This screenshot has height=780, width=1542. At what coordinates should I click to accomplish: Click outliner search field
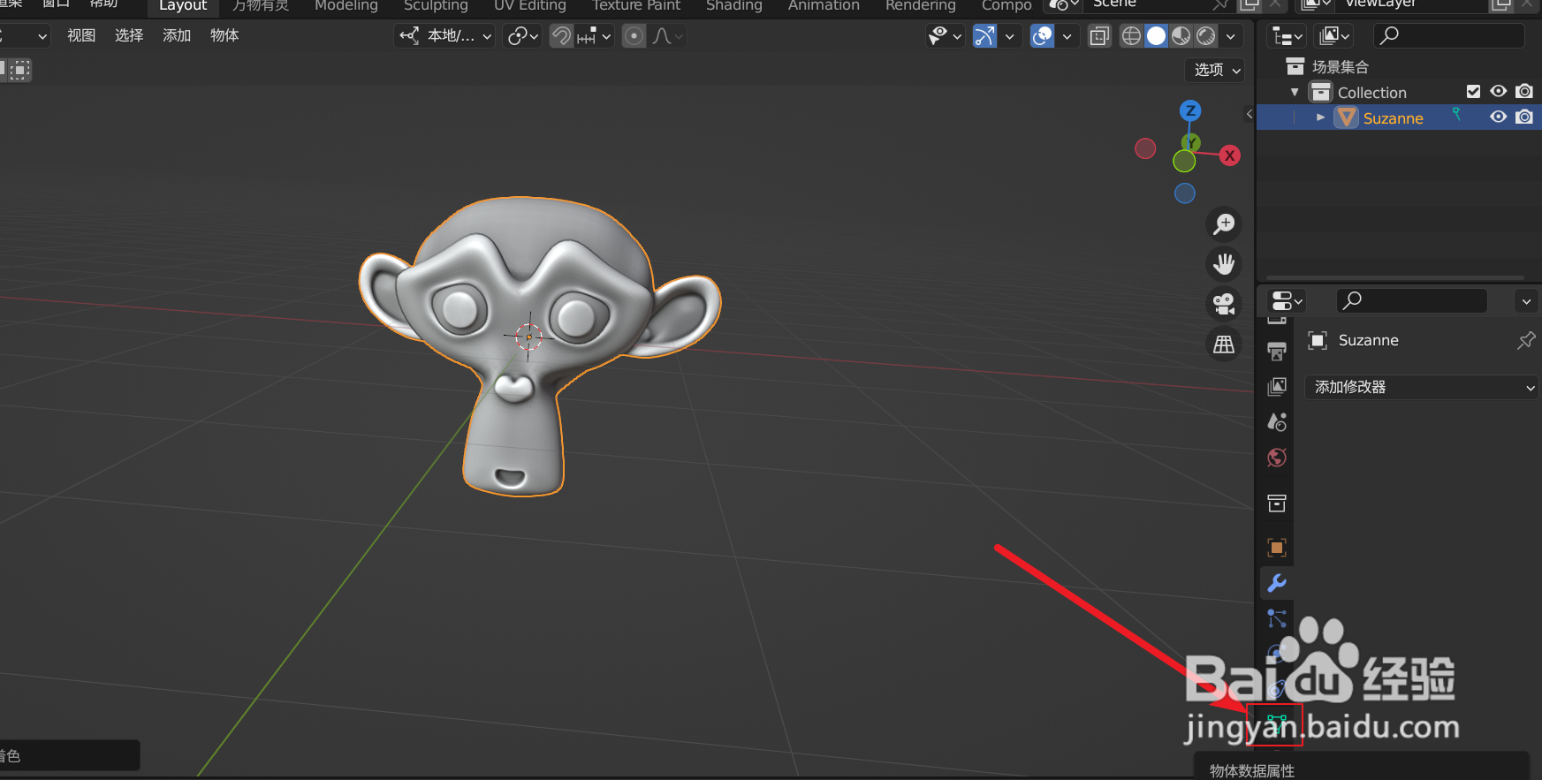(x=1449, y=36)
